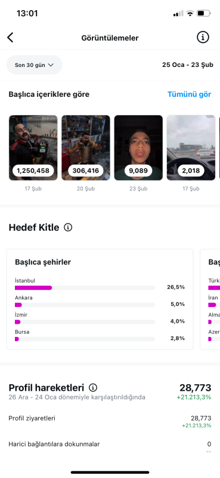Tap the Tümünü gör link
This screenshot has height=478, width=220.
[x=189, y=94]
